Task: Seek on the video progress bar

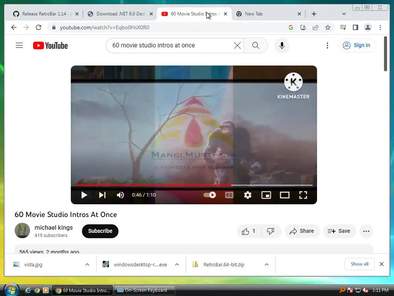Action: pos(194,185)
